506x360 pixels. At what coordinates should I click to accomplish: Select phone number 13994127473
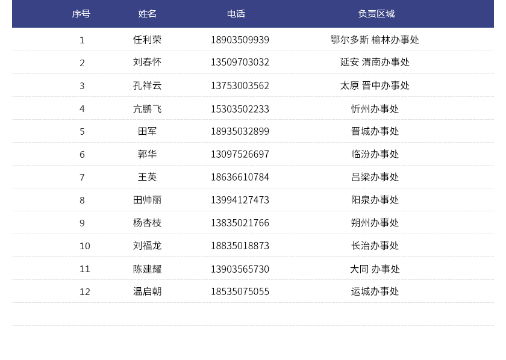240,200
